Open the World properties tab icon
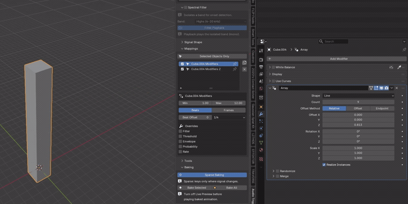 (x=261, y=89)
